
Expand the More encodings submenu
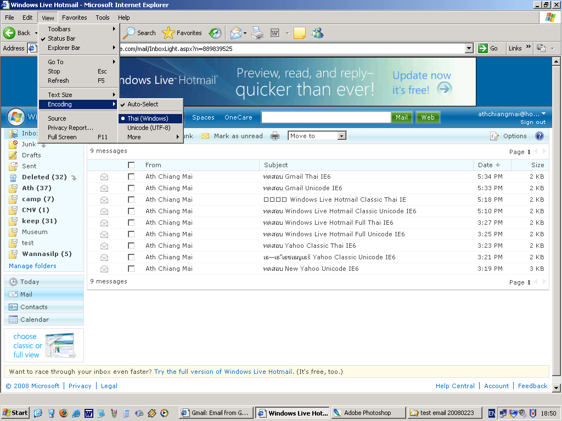click(x=150, y=137)
